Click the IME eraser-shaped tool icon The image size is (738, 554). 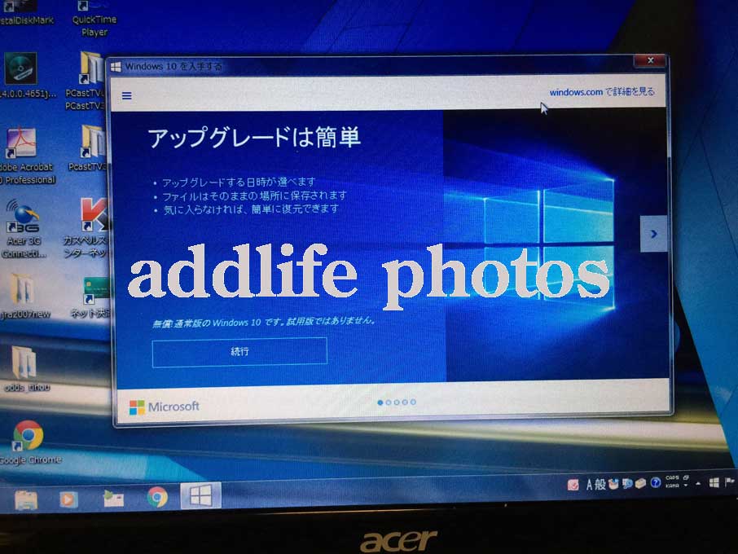point(640,483)
